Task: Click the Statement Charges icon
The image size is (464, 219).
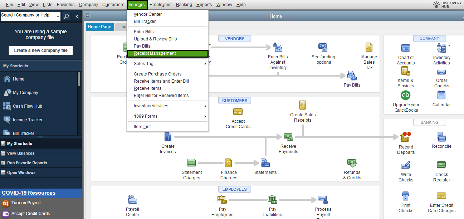Action: 191,163
